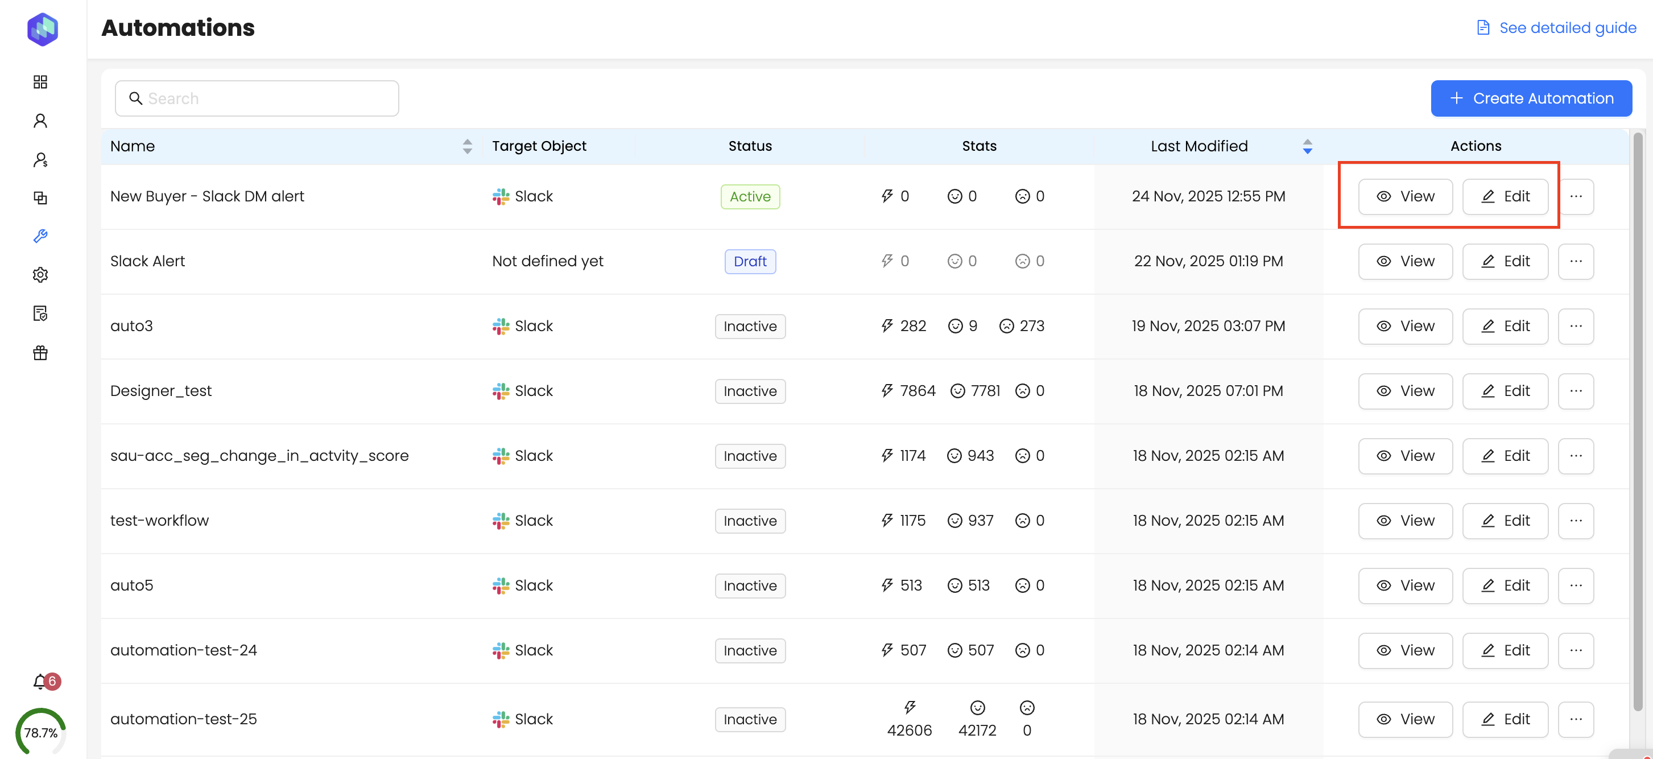Click the app logo at top left

43,29
